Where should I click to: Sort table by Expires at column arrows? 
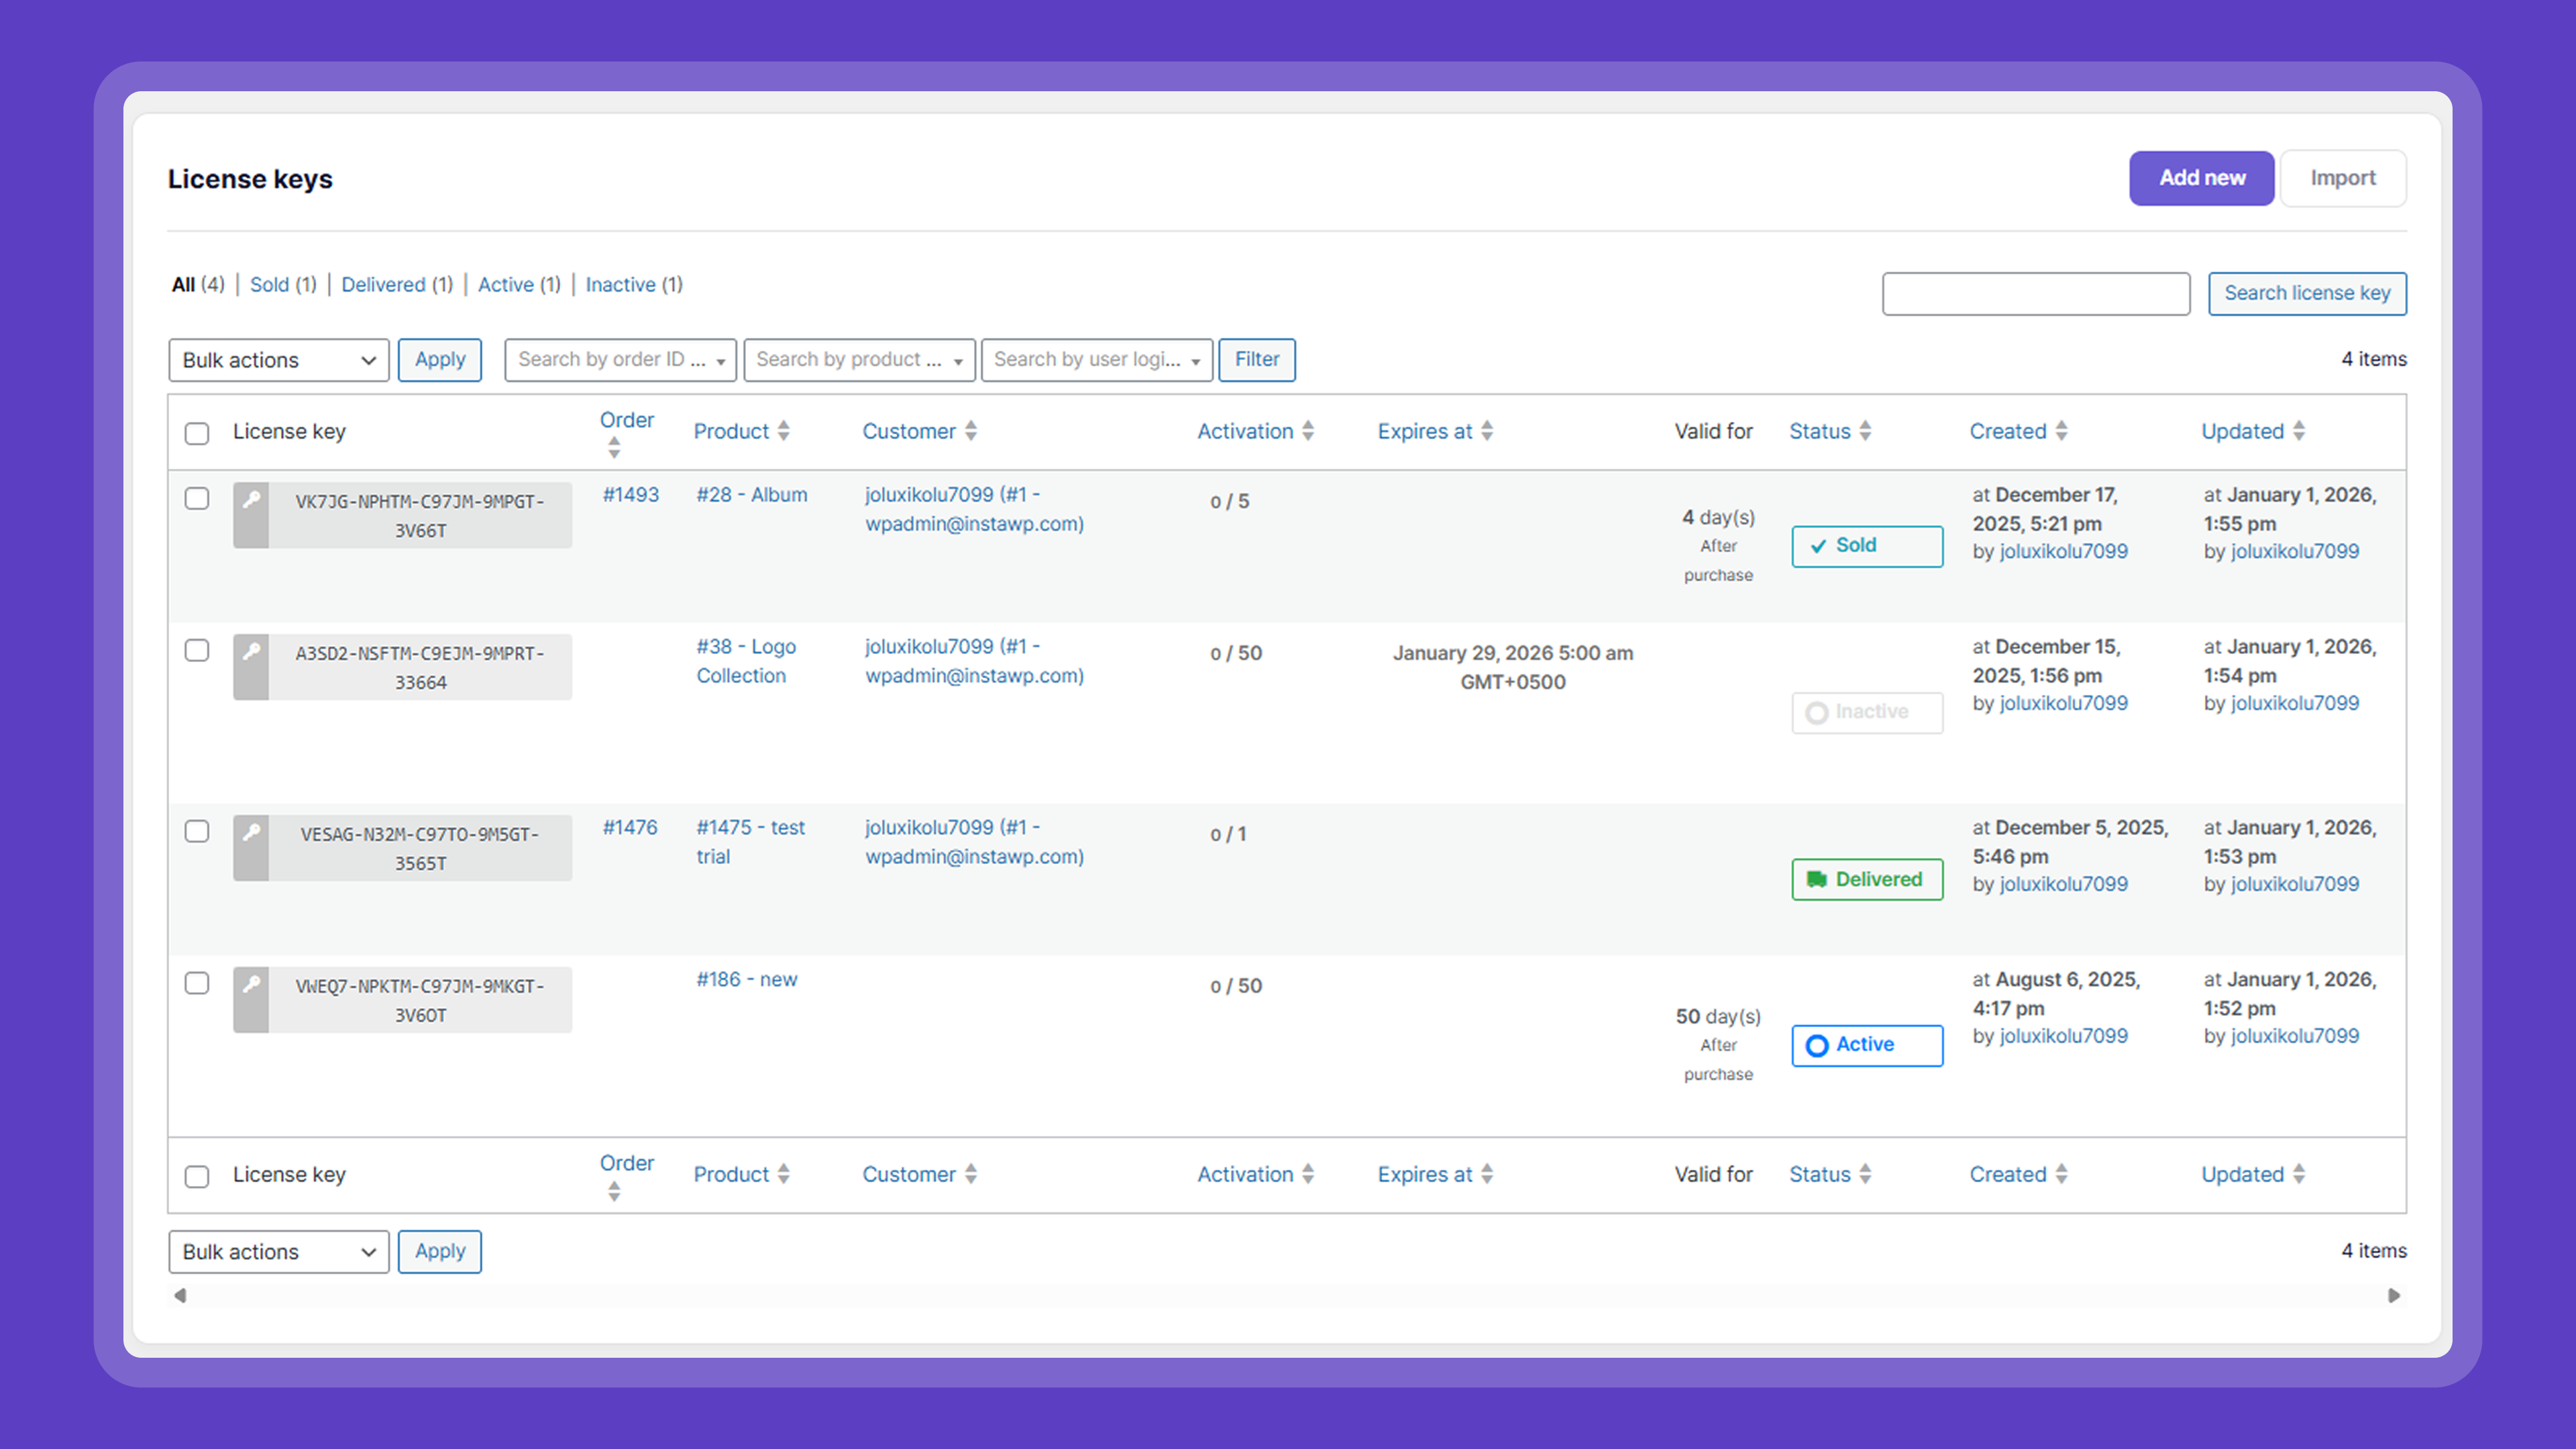point(1487,431)
